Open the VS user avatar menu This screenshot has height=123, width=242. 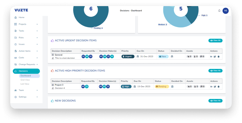tap(225, 11)
